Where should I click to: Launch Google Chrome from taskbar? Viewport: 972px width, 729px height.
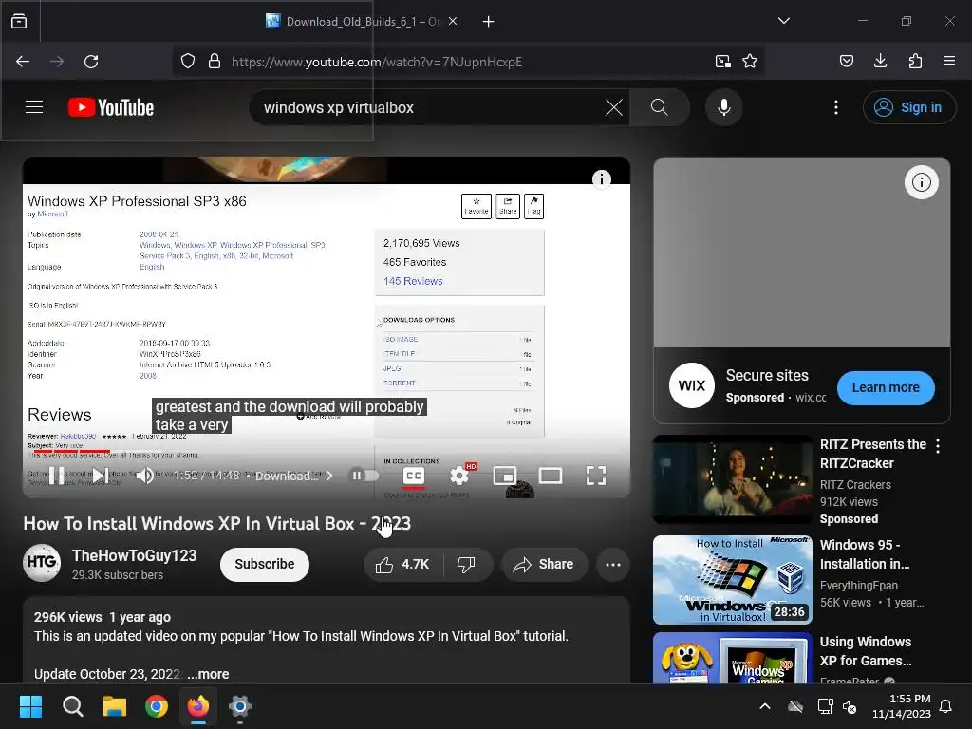click(x=157, y=706)
